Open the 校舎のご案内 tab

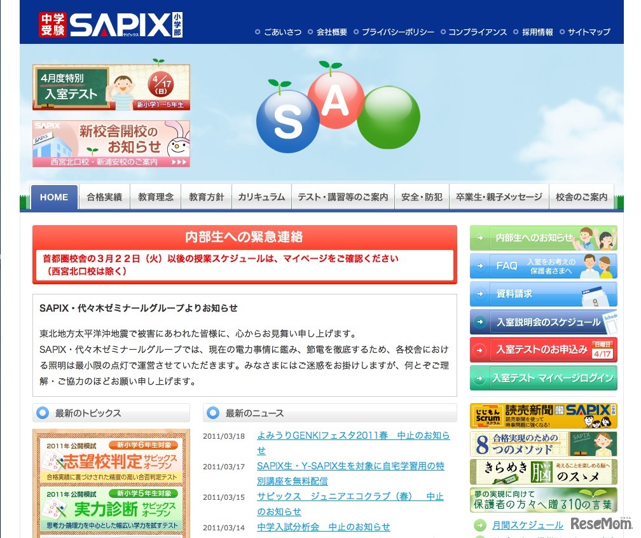coord(581,197)
